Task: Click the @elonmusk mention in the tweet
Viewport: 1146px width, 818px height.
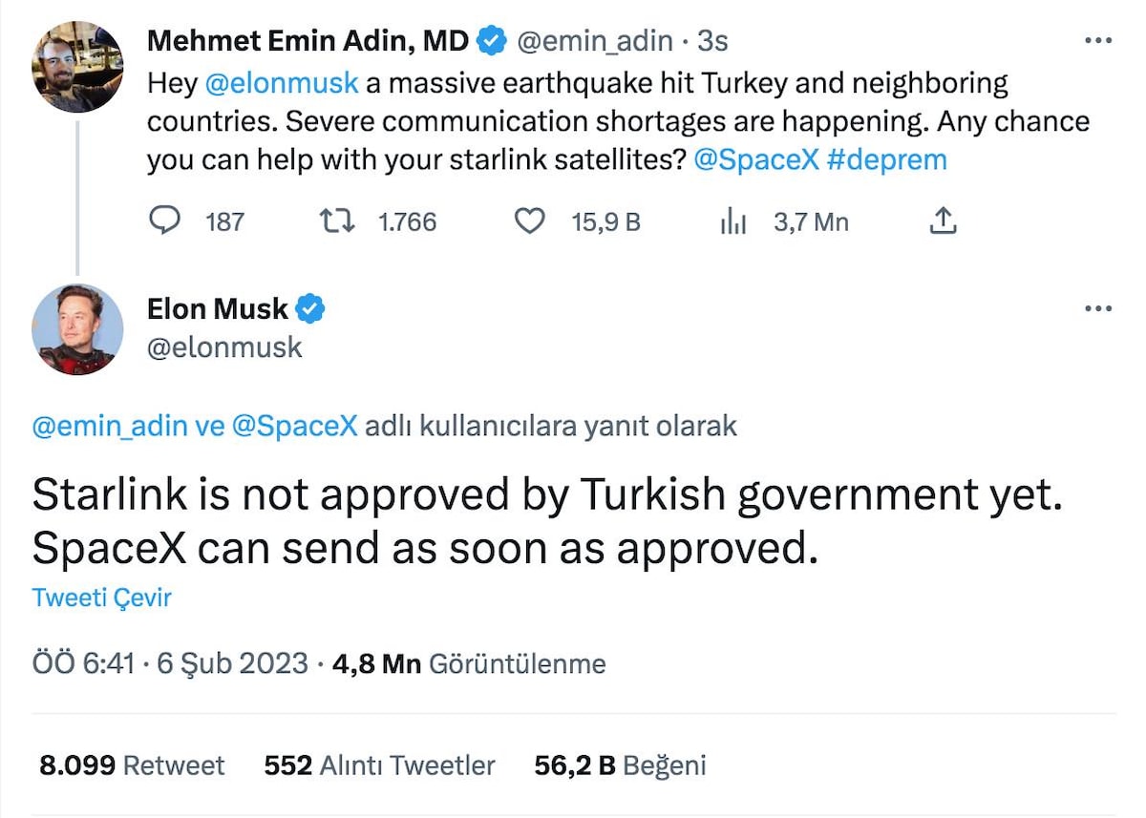Action: point(283,83)
